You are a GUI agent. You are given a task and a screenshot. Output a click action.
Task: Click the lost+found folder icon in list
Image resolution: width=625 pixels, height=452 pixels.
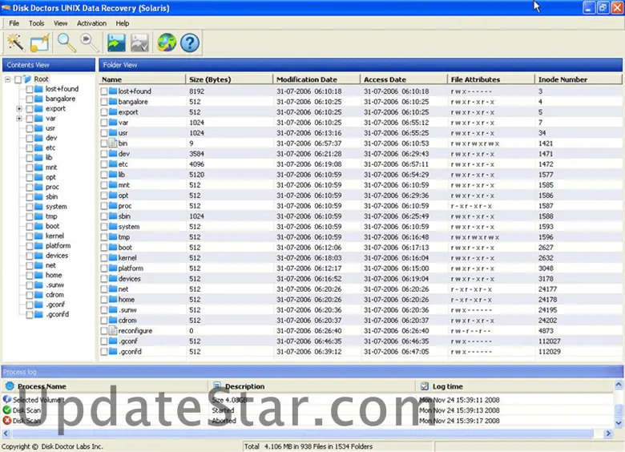pos(113,91)
